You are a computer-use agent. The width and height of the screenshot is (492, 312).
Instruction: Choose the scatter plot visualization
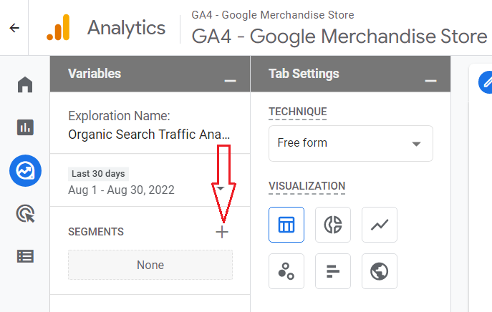pyautogui.click(x=286, y=271)
